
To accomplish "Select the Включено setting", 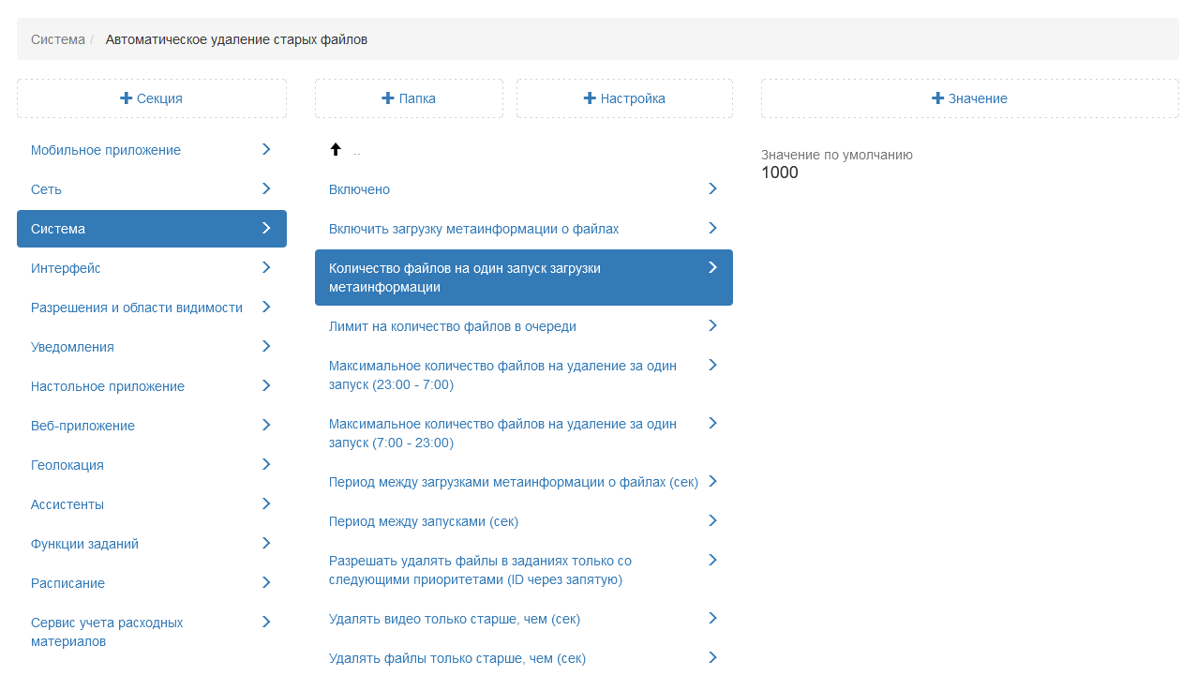I will pos(359,189).
